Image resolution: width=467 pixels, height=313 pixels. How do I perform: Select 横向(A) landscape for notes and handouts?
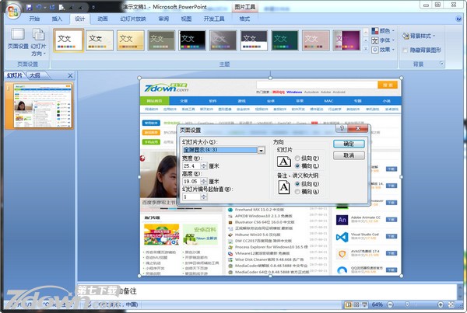click(307, 192)
